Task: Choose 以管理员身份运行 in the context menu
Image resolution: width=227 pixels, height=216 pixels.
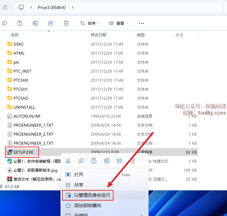Action: [104, 195]
